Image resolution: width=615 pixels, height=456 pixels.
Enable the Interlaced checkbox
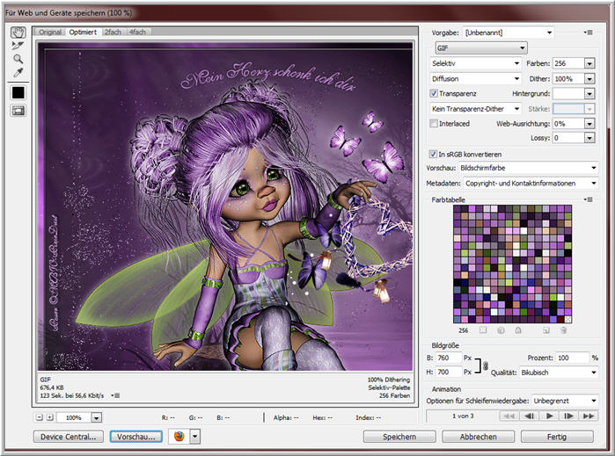click(434, 123)
